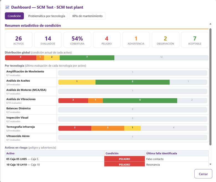The width and height of the screenshot is (216, 182).
Task: Click '5/9 evaluados' text
Action: point(13,130)
